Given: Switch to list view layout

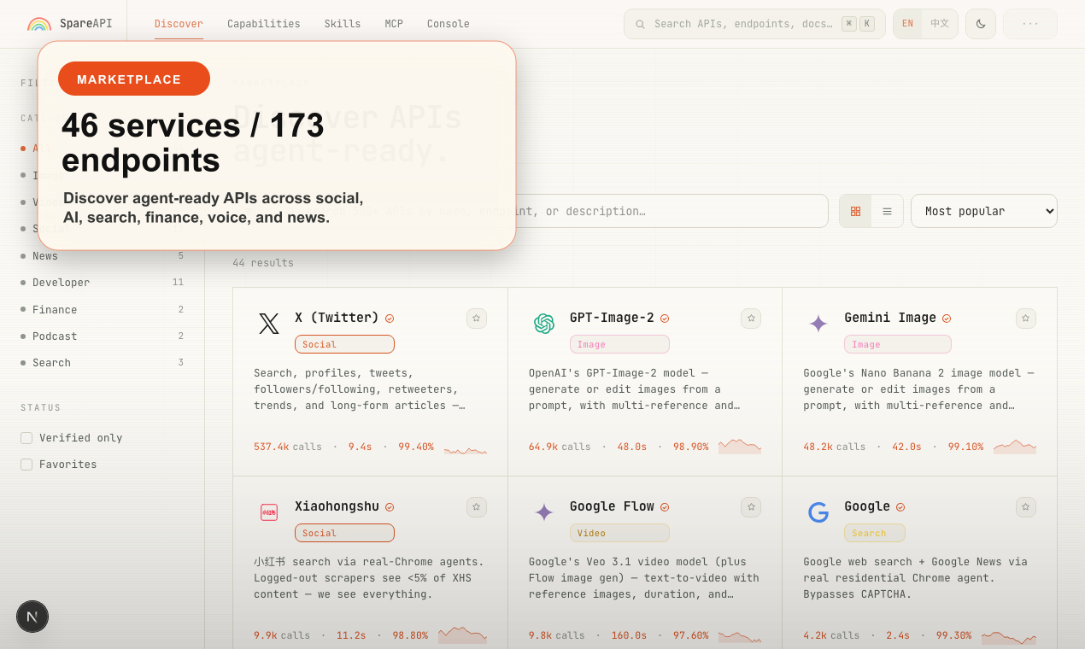Looking at the screenshot, I should point(887,211).
